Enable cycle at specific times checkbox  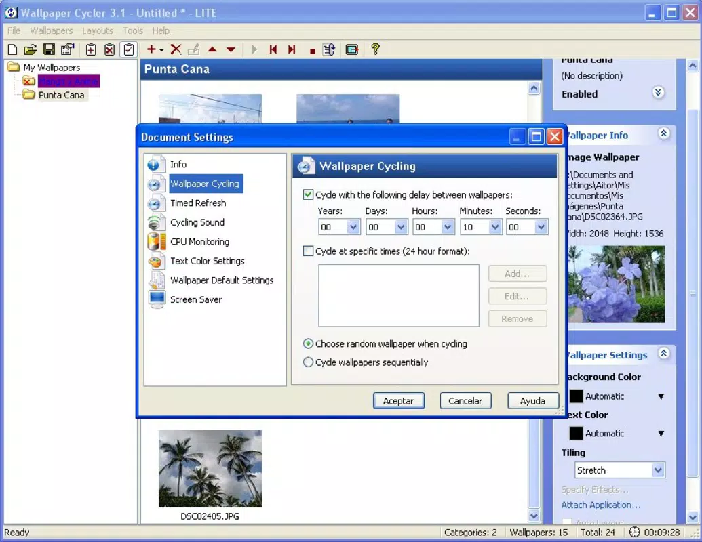tap(308, 251)
